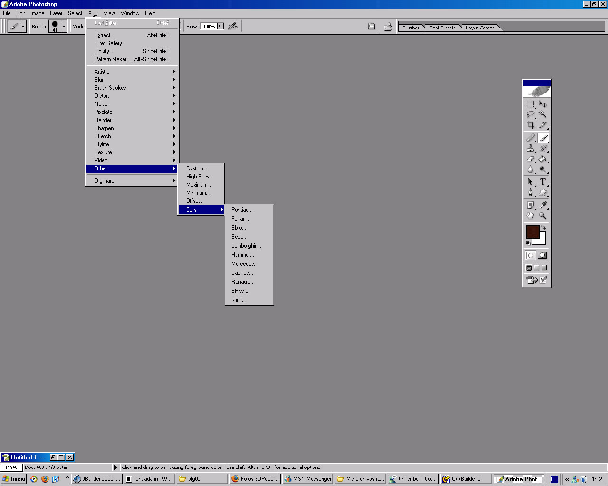608x486 pixels.
Task: Switch to Quick Mask mode
Action: tap(542, 255)
